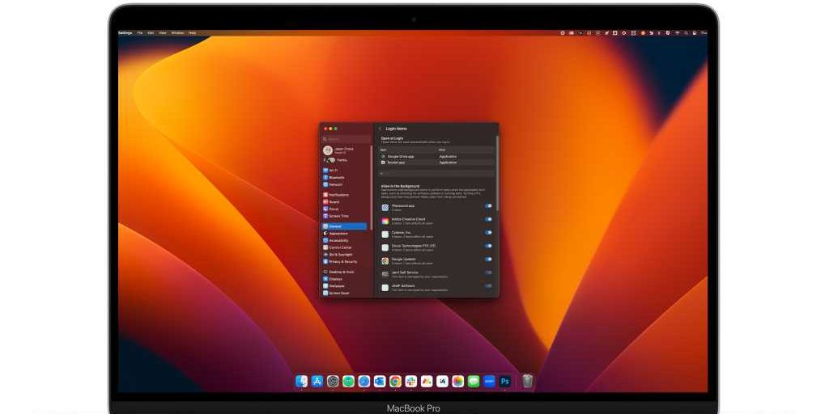Image resolution: width=829 pixels, height=414 pixels.
Task: Open Slack from the Dock
Action: 410,381
